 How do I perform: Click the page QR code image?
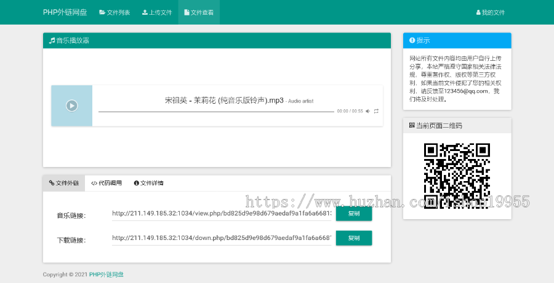tap(457, 167)
